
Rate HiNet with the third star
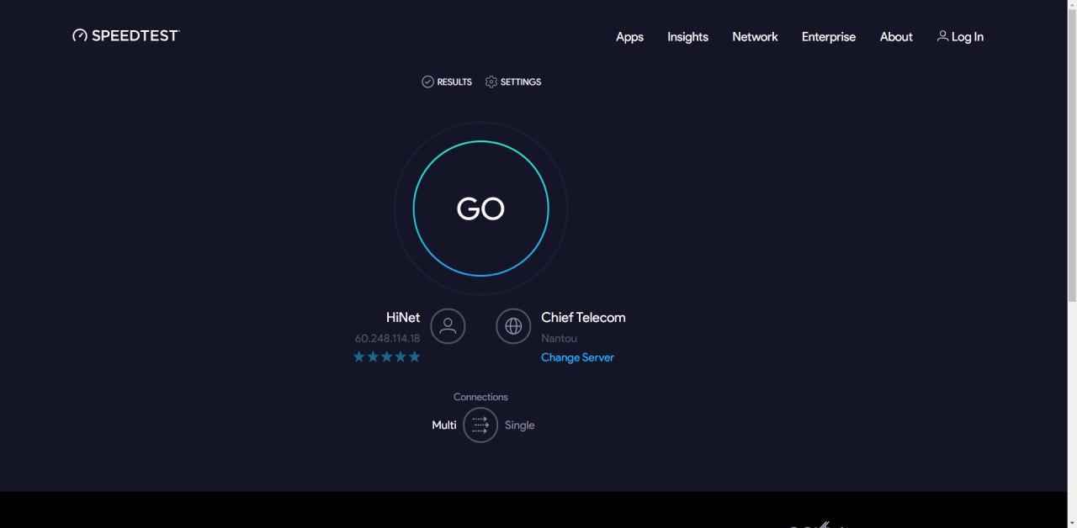coord(387,356)
